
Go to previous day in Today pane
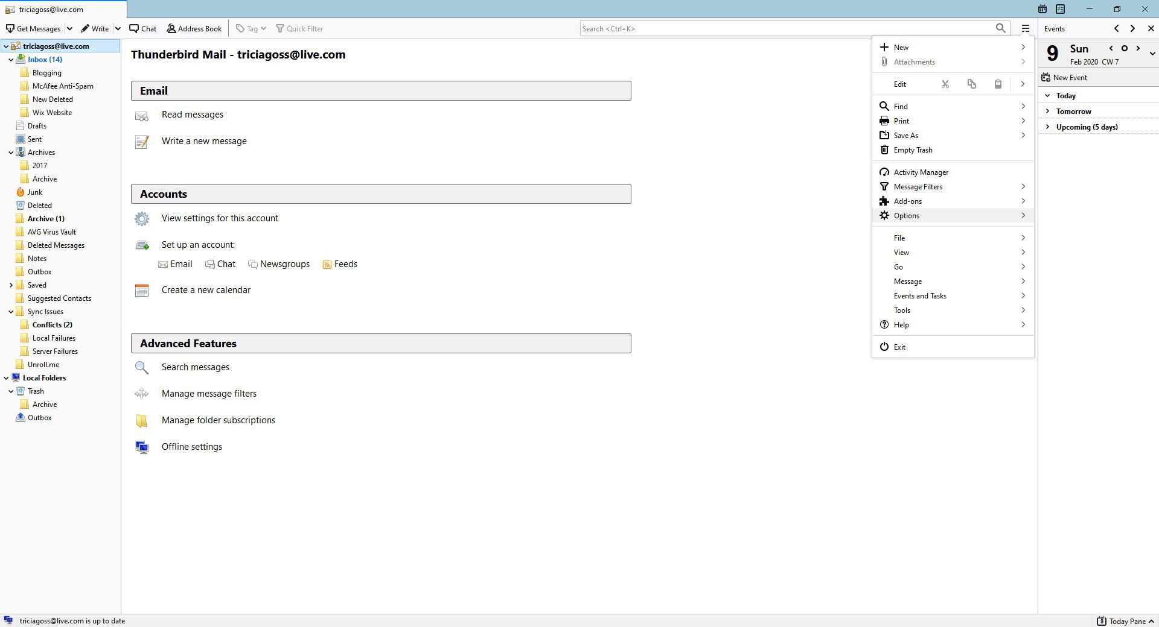pyautogui.click(x=1111, y=48)
